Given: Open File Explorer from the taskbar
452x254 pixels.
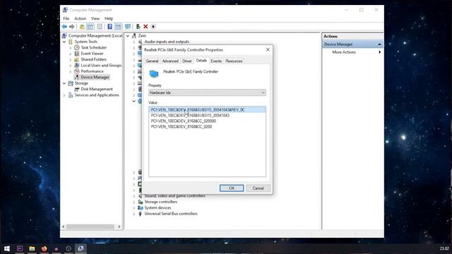Looking at the screenshot, I should click(x=32, y=248).
